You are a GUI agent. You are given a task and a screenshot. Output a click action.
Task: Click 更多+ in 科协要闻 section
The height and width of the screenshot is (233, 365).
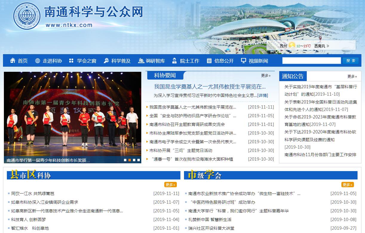click(266, 76)
